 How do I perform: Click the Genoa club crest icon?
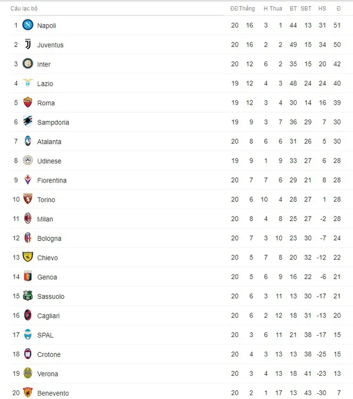(x=28, y=277)
